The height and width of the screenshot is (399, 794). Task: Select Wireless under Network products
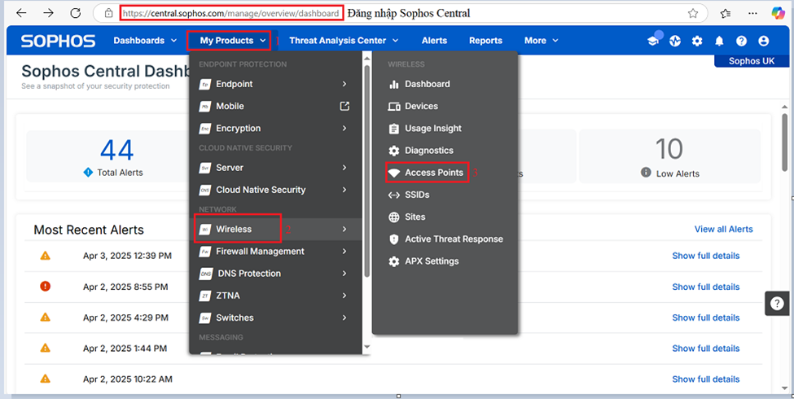(x=234, y=230)
